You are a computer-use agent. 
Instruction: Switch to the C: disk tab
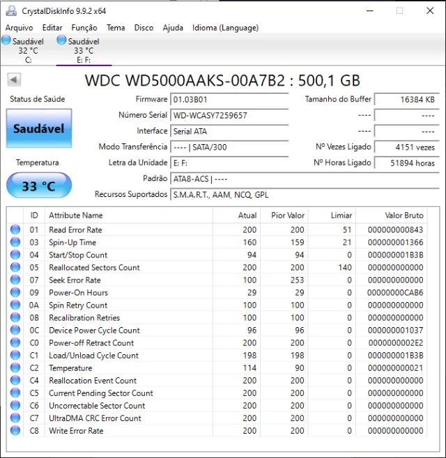(x=28, y=51)
